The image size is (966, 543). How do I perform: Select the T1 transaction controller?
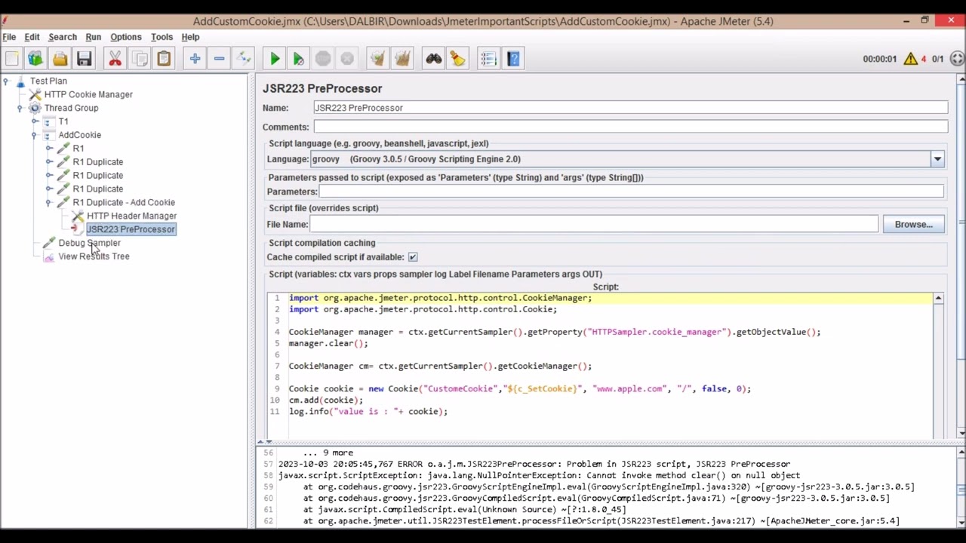[x=63, y=121]
